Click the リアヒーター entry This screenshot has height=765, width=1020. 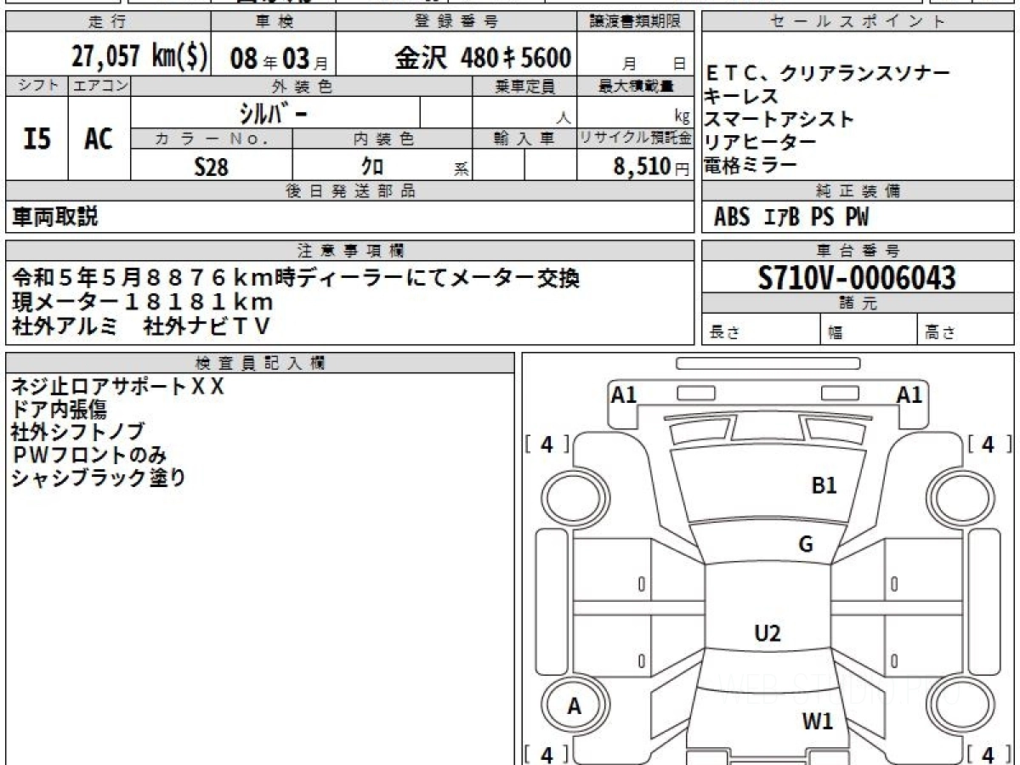[760, 143]
